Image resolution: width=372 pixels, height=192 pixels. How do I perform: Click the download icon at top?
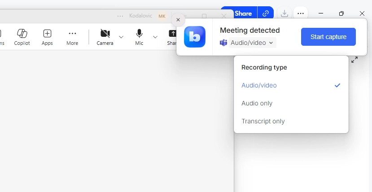284,14
